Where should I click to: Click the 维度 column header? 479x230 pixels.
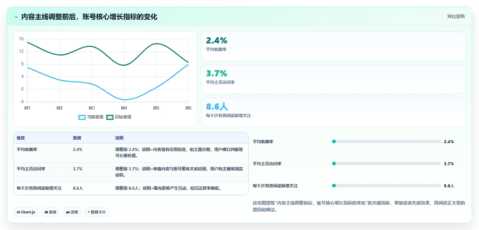coord(21,138)
